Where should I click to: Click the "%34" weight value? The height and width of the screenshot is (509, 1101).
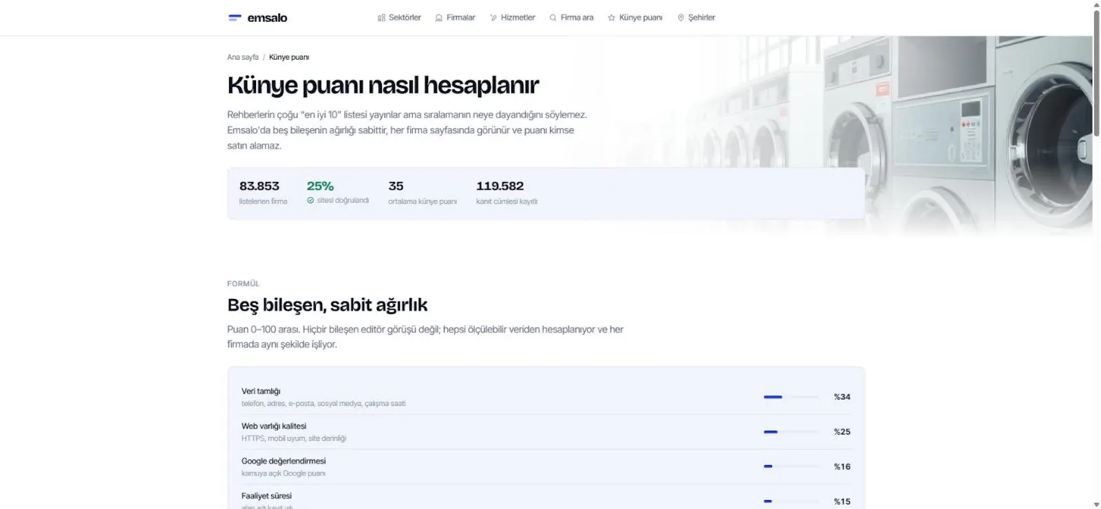pyautogui.click(x=842, y=397)
